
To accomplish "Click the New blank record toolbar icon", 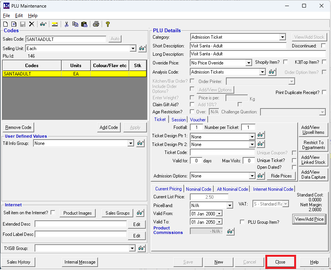I will tap(5, 24).
